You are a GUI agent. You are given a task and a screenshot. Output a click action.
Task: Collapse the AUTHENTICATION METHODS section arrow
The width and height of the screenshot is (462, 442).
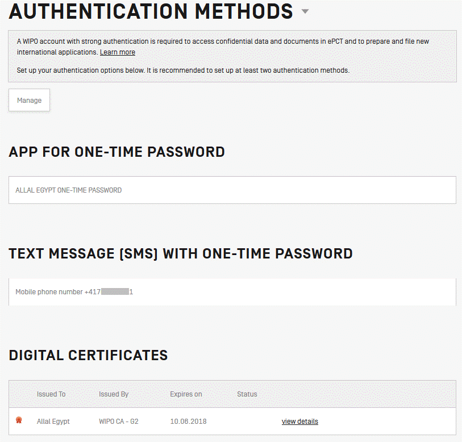[x=305, y=11]
